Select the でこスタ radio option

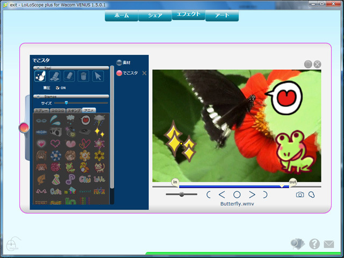click(119, 73)
